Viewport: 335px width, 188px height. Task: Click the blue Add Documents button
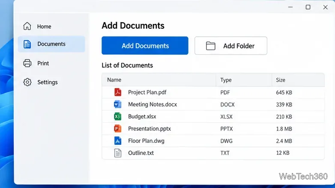tap(145, 46)
